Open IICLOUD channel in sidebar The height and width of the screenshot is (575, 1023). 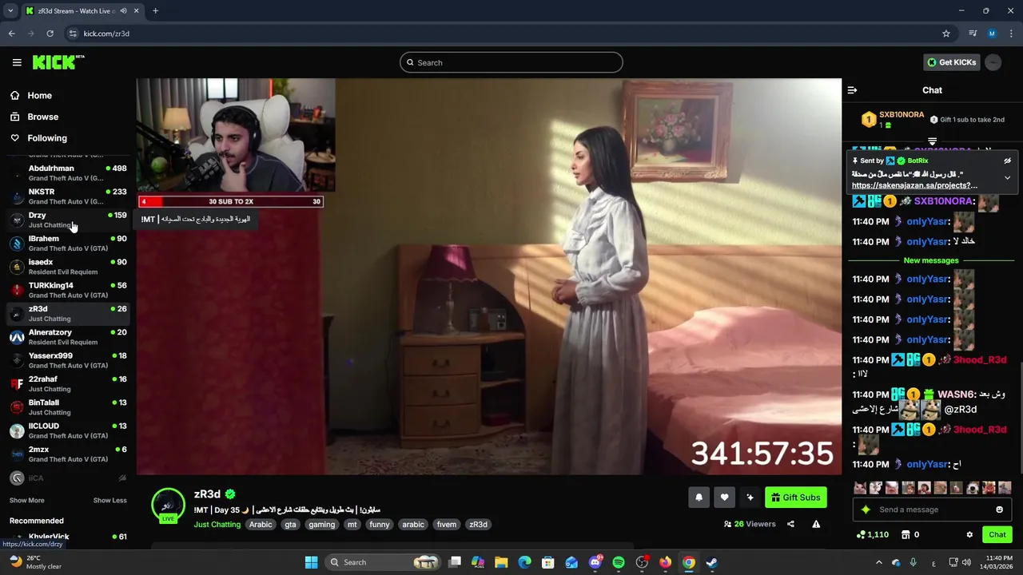tap(68, 430)
